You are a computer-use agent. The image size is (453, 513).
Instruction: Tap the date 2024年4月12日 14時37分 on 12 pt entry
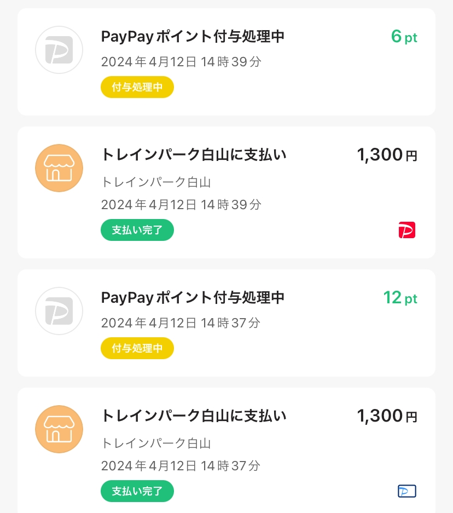coord(181,323)
